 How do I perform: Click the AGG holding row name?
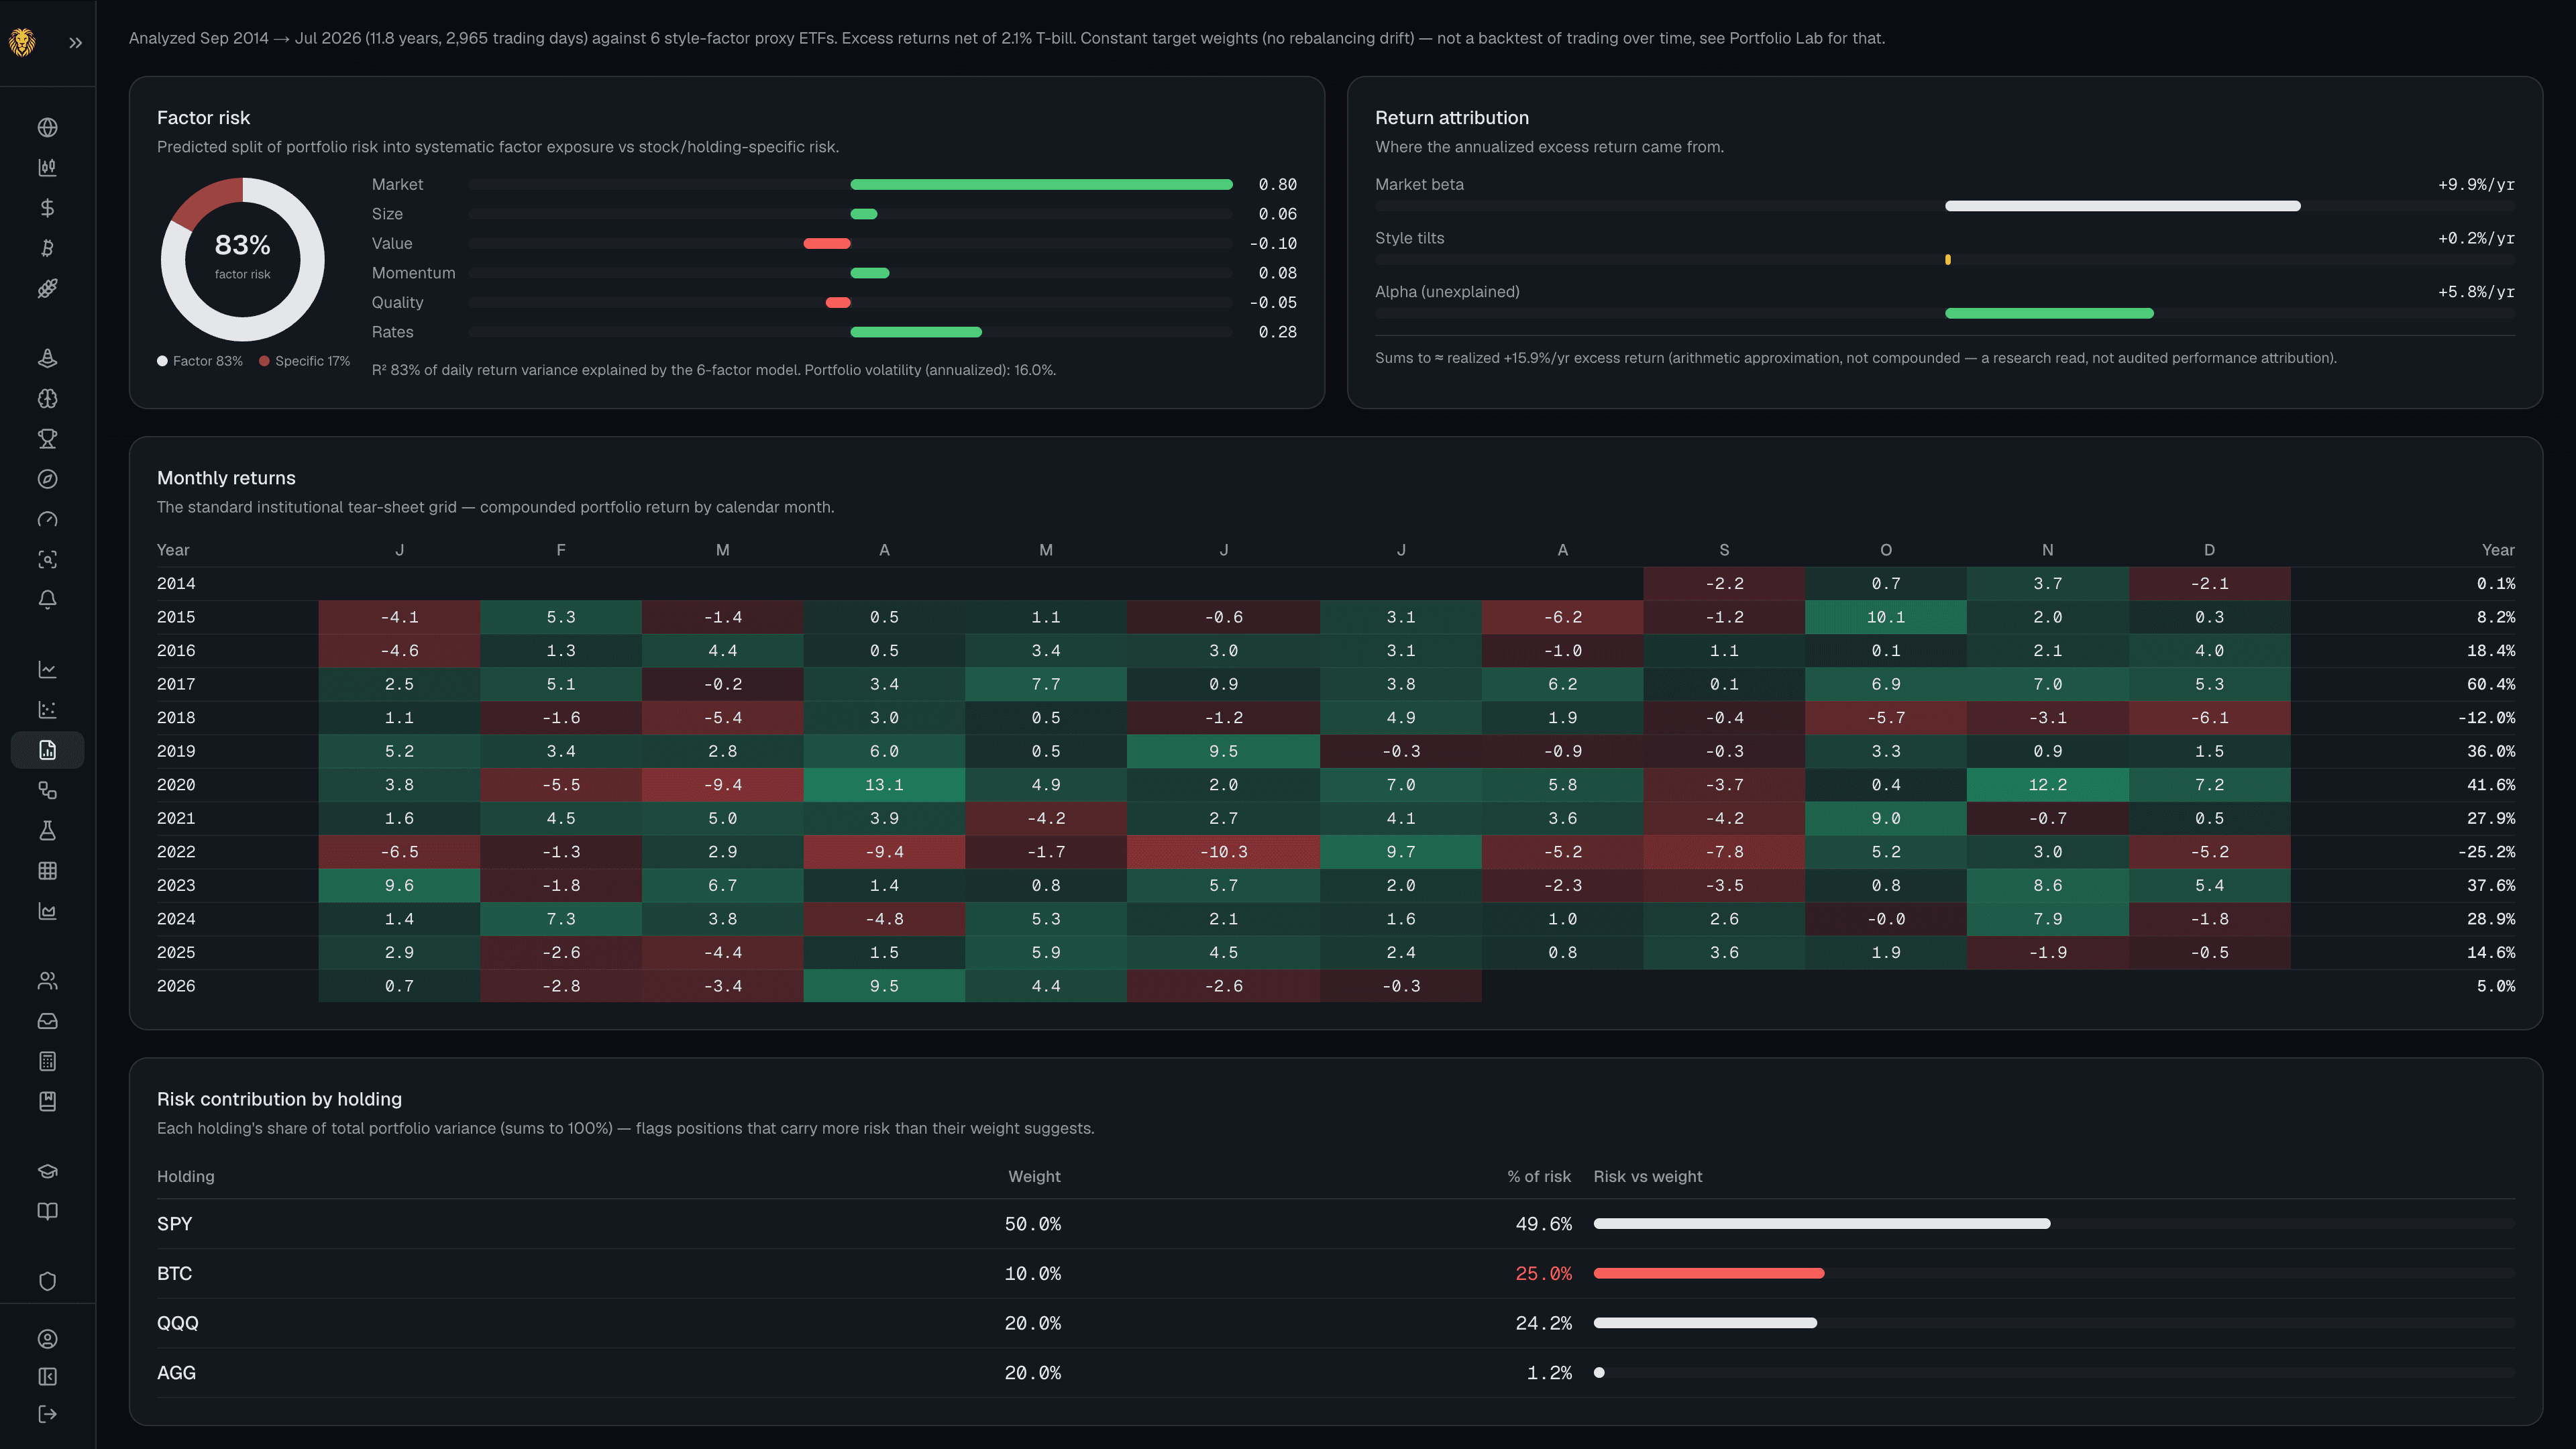tap(176, 1373)
